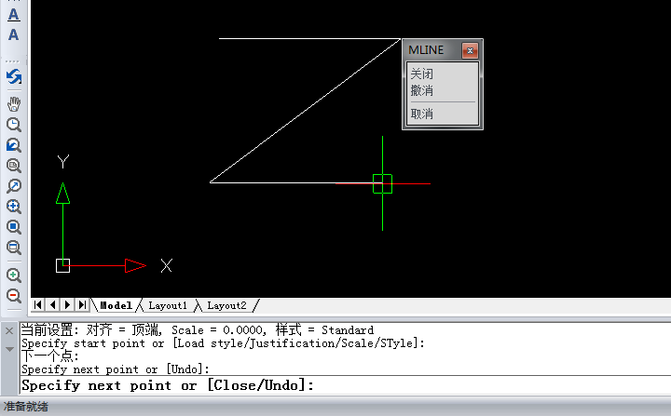Select the underlined A multiline text tool

(x=14, y=15)
